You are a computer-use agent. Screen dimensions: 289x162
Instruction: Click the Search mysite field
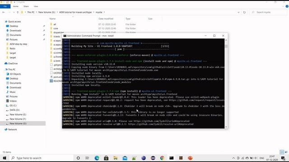[268, 12]
